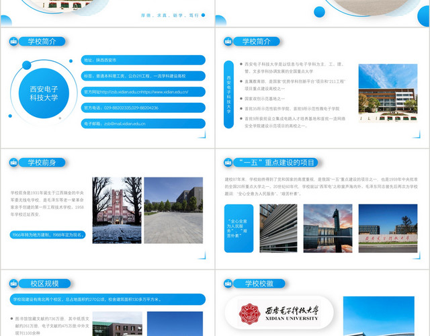Click the bullet 国家双创示范基地之一
430x336 pixels.
(x=265, y=99)
